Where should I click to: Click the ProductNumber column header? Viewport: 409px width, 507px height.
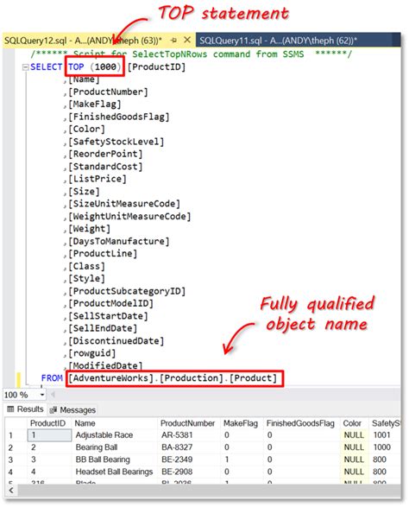tap(188, 423)
